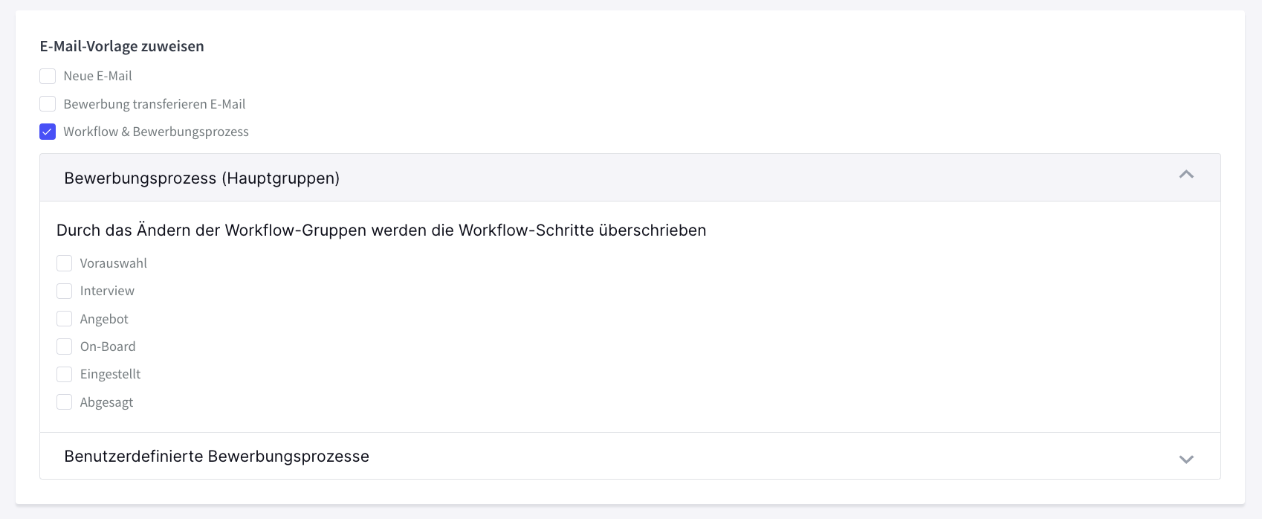Click the On-Board label text
The width and height of the screenshot is (1262, 519).
pos(108,346)
